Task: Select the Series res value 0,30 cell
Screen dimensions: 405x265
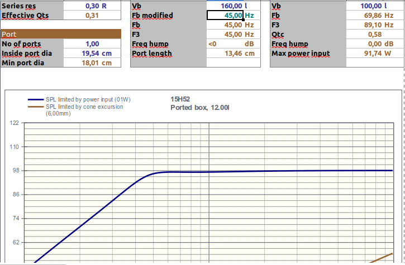Action: tap(92, 6)
